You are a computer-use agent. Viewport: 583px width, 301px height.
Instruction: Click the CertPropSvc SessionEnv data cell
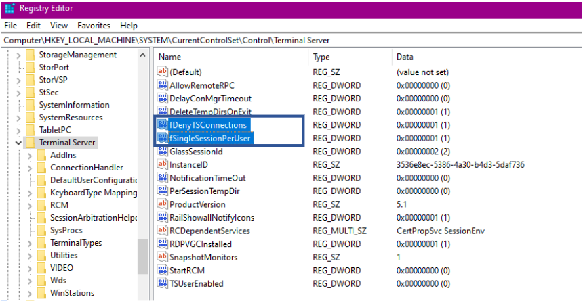pos(441,231)
